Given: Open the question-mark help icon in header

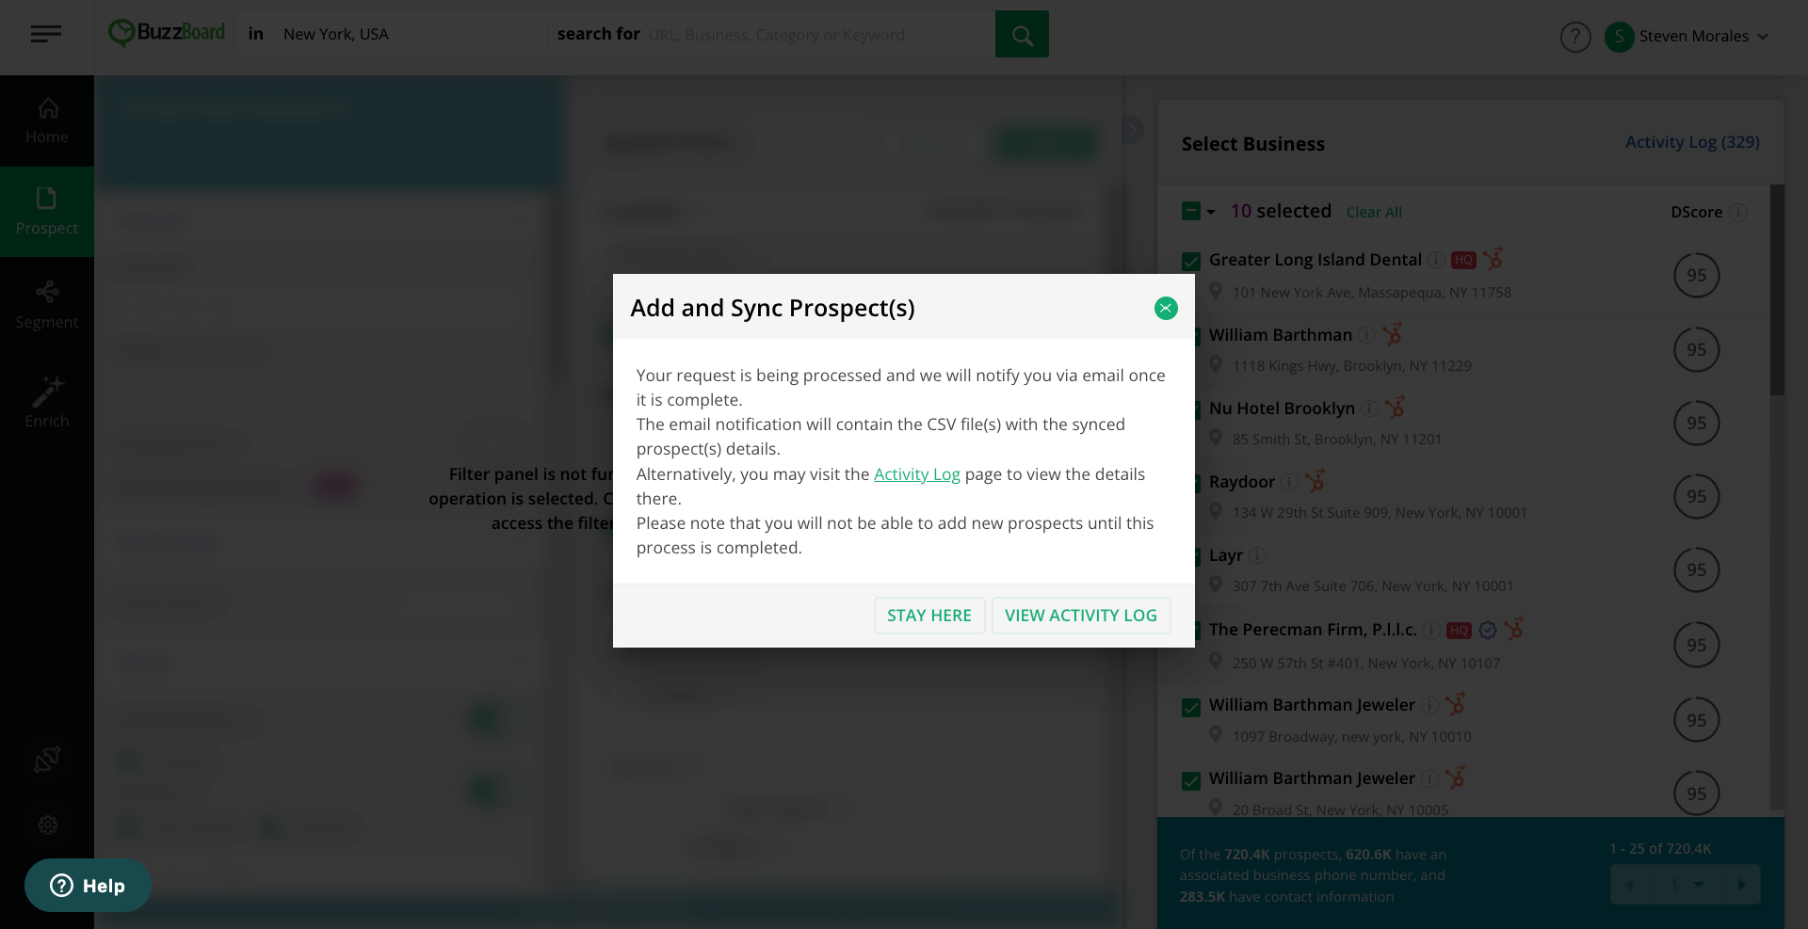Looking at the screenshot, I should (x=1575, y=37).
